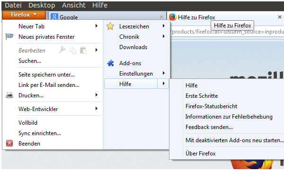
Task: Click the URL address field
Action: 227,32
